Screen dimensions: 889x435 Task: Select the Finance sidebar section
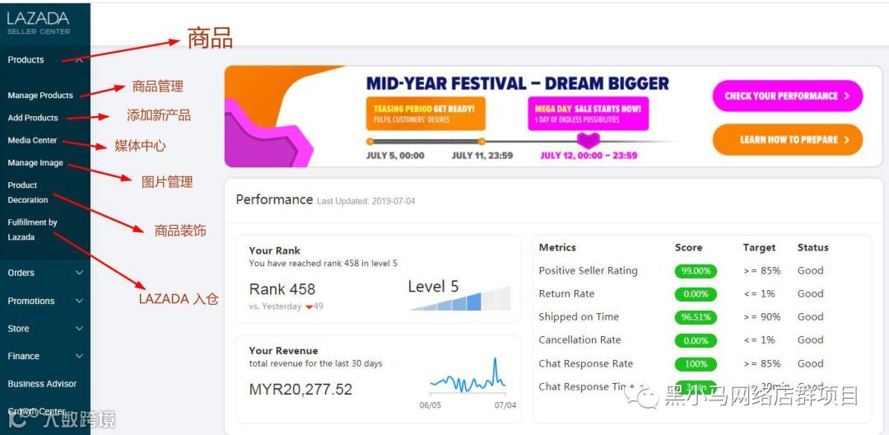pyautogui.click(x=23, y=356)
